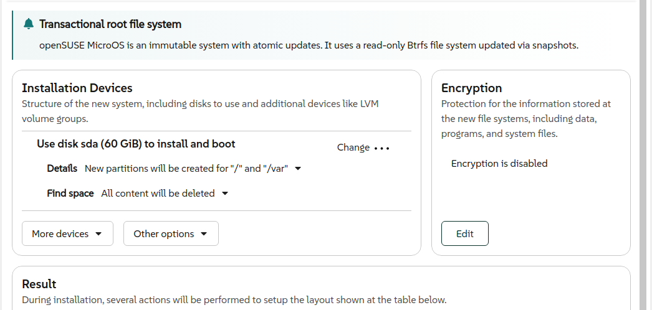
Task: Click the "Encryption is disabled" status text
Action: (499, 164)
